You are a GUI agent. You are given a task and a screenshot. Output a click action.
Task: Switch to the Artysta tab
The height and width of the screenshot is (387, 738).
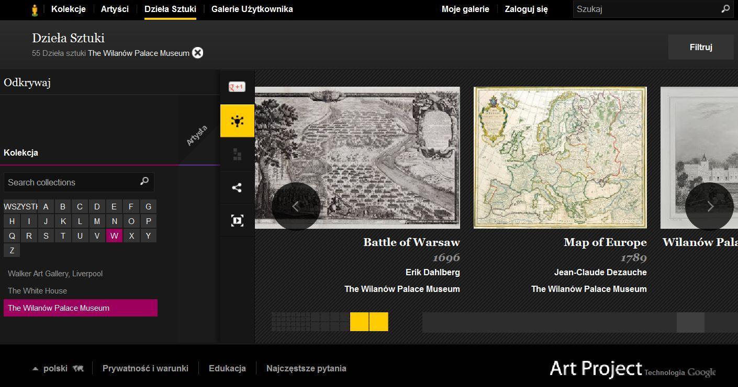point(197,136)
